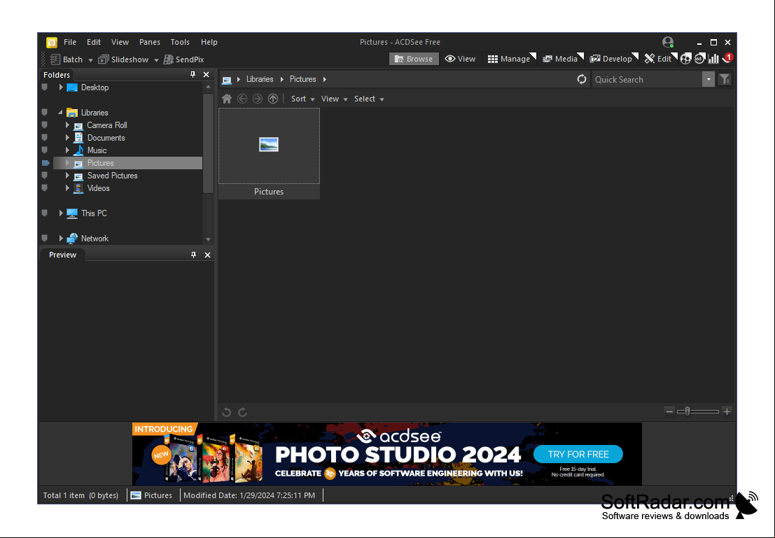Open the Select dropdown

tap(369, 99)
